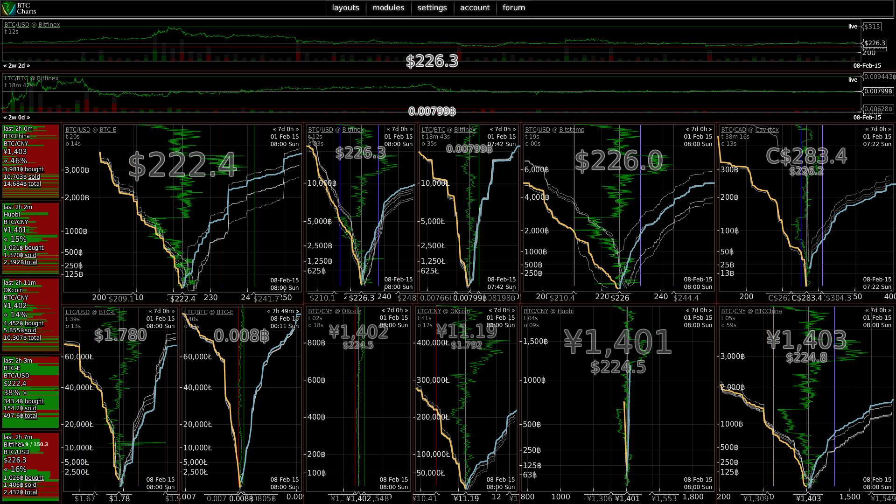Click '1,021฿ bought' in Huobi sidebar panel
Screen dimensions: 896x504
click(x=24, y=248)
